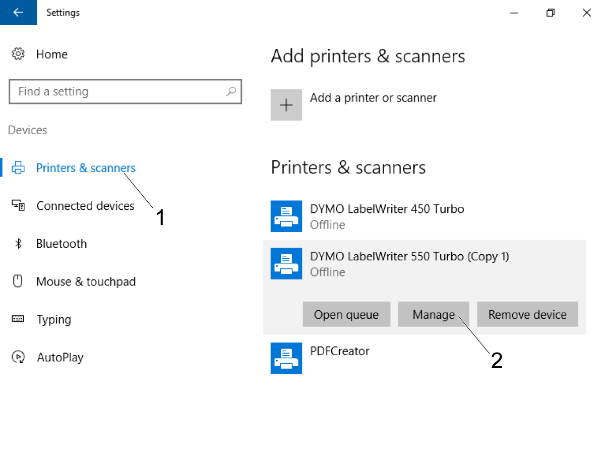605x454 pixels.
Task: Click the Manage button
Action: pyautogui.click(x=434, y=314)
